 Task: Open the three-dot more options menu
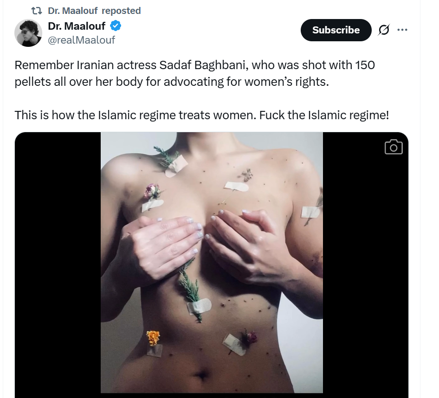(402, 30)
